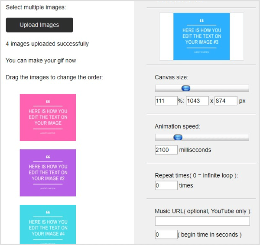
Task: Click the 'Drag the images to change the order:' text
Action: (x=55, y=77)
